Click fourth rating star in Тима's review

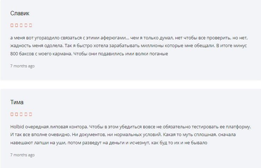pos(26,114)
